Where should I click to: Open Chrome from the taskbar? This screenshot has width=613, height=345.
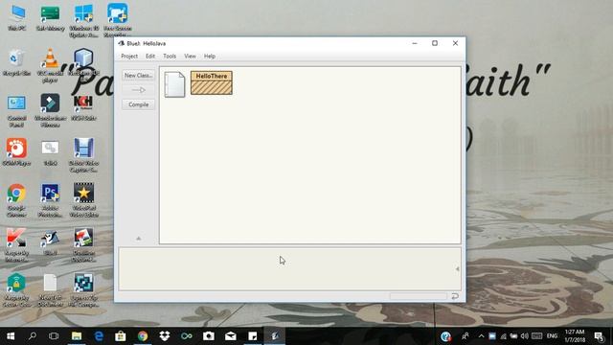(x=143, y=336)
